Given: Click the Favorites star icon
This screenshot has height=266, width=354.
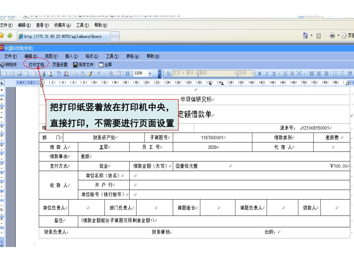Looking at the screenshot, I should (x=2, y=35).
